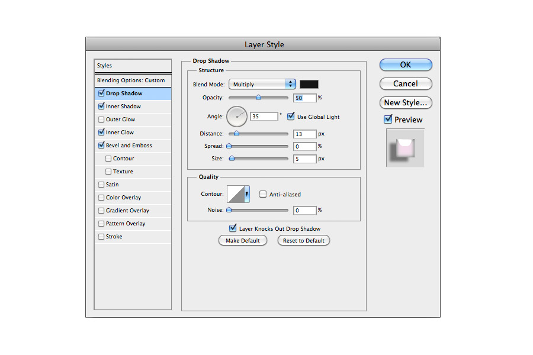Screen dimensions: 533x355
Task: Enable the Gradient Overlay checkbox
Action: click(x=101, y=211)
